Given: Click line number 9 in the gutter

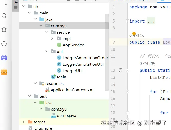Looking at the screenshot, I should [x=114, y=42].
